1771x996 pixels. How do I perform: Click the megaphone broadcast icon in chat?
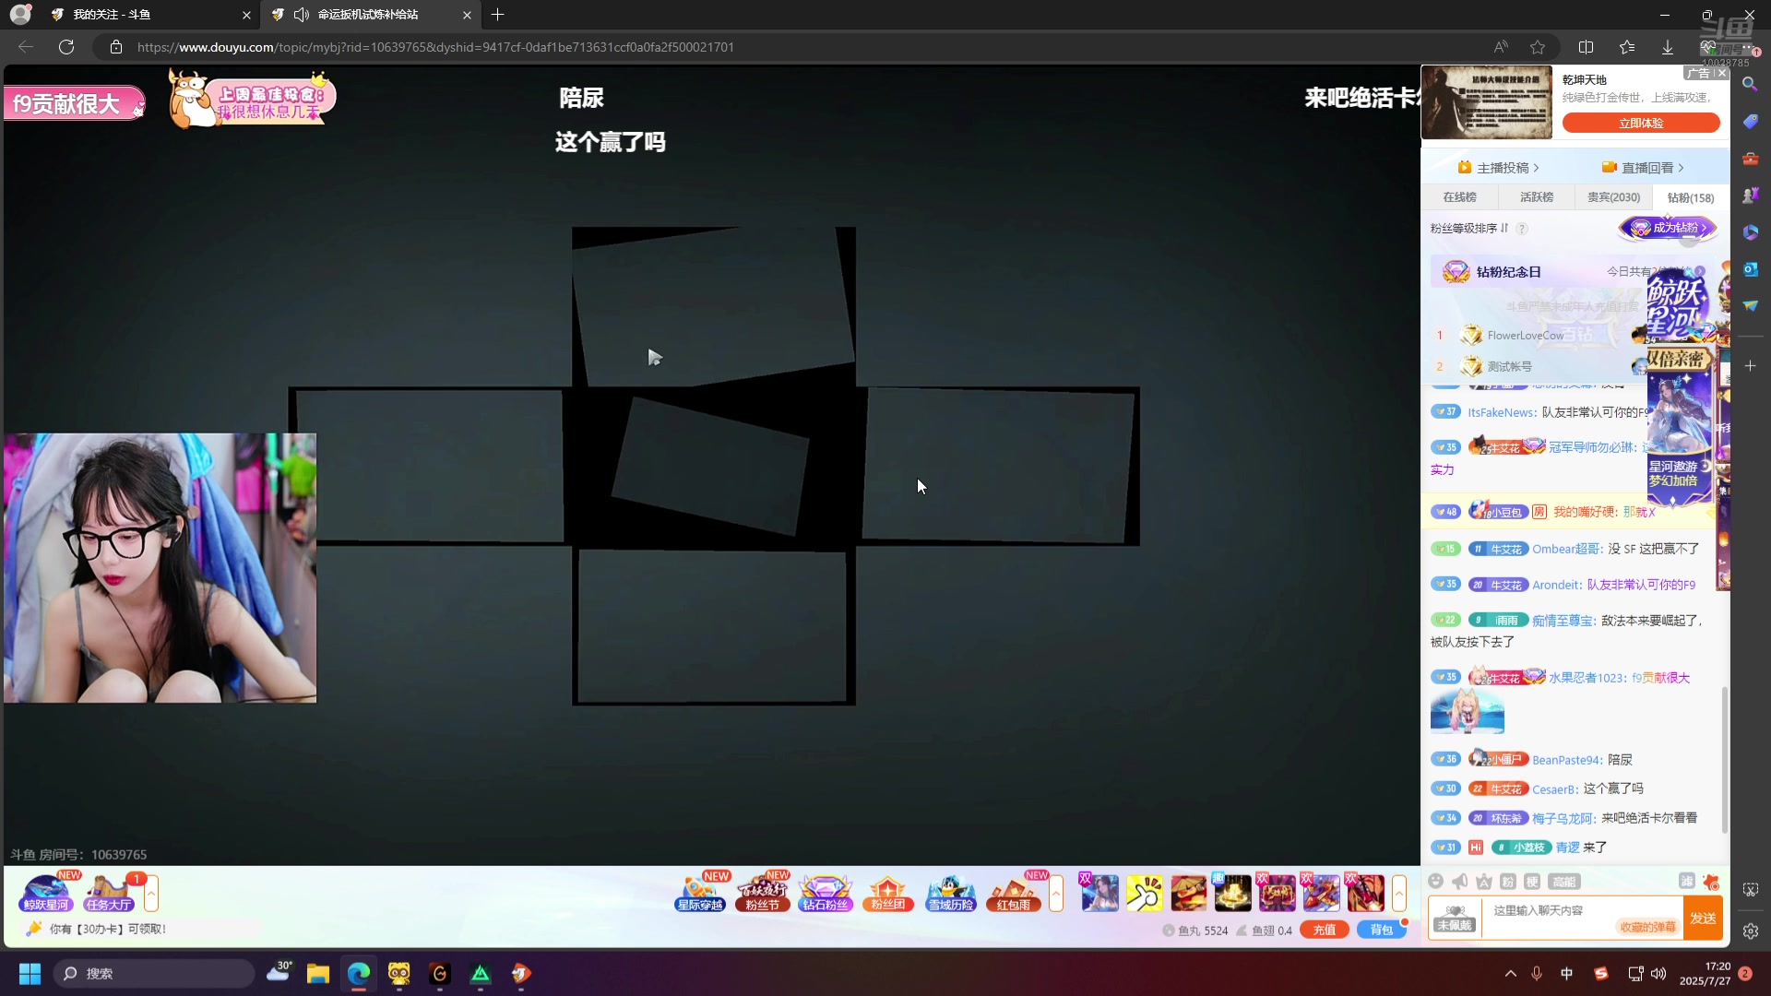point(1460,882)
